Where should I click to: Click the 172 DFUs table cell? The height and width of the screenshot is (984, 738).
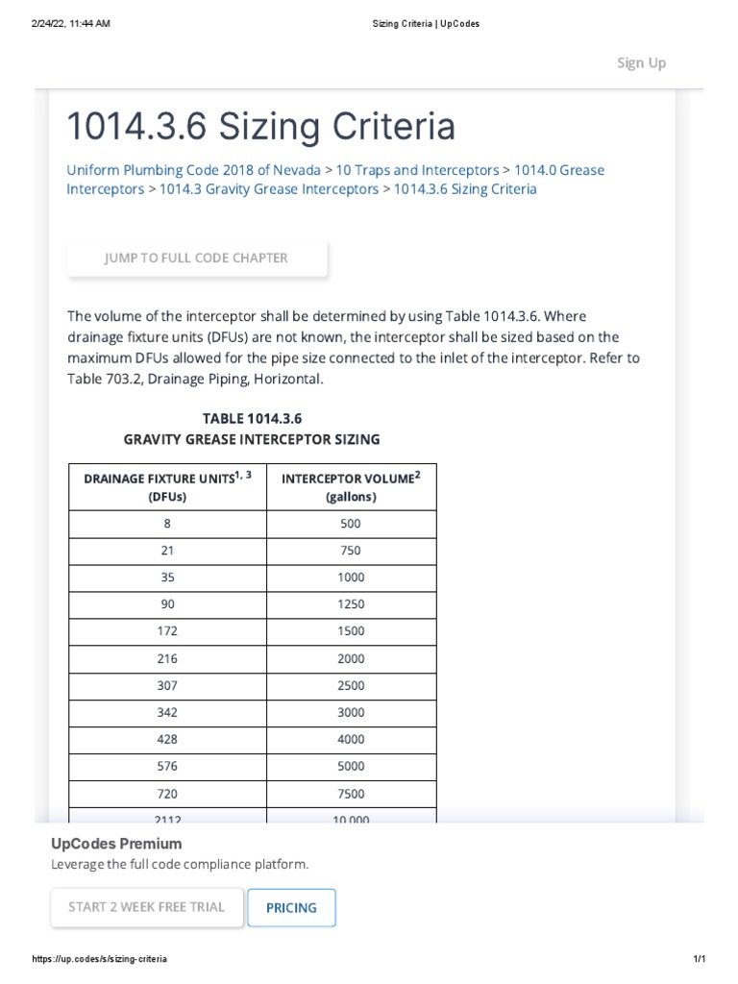pos(167,631)
